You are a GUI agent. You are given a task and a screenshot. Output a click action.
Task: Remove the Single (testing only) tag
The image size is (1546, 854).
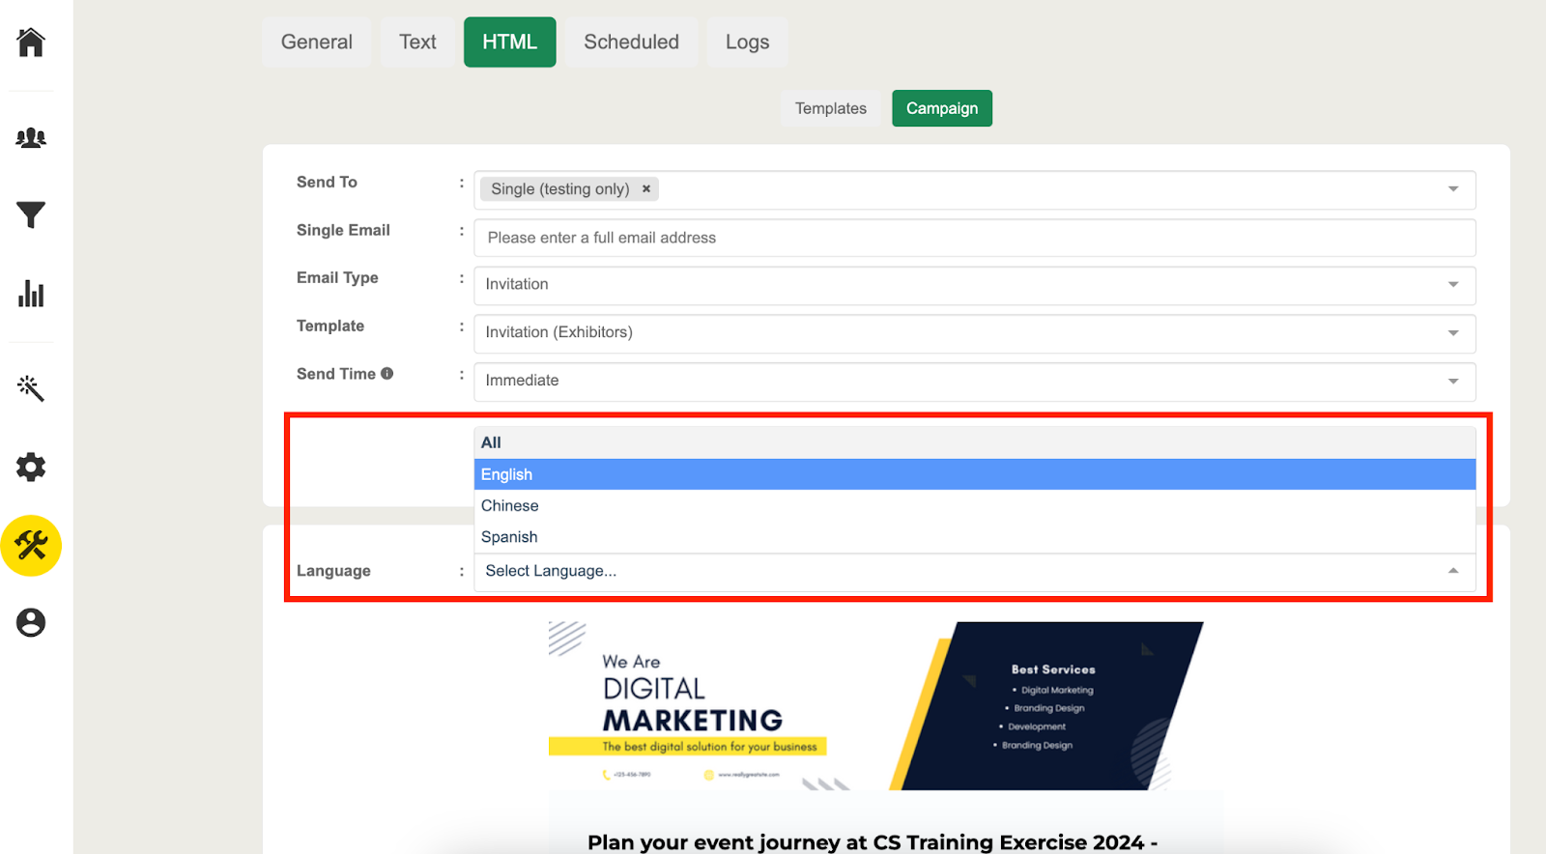pos(646,189)
